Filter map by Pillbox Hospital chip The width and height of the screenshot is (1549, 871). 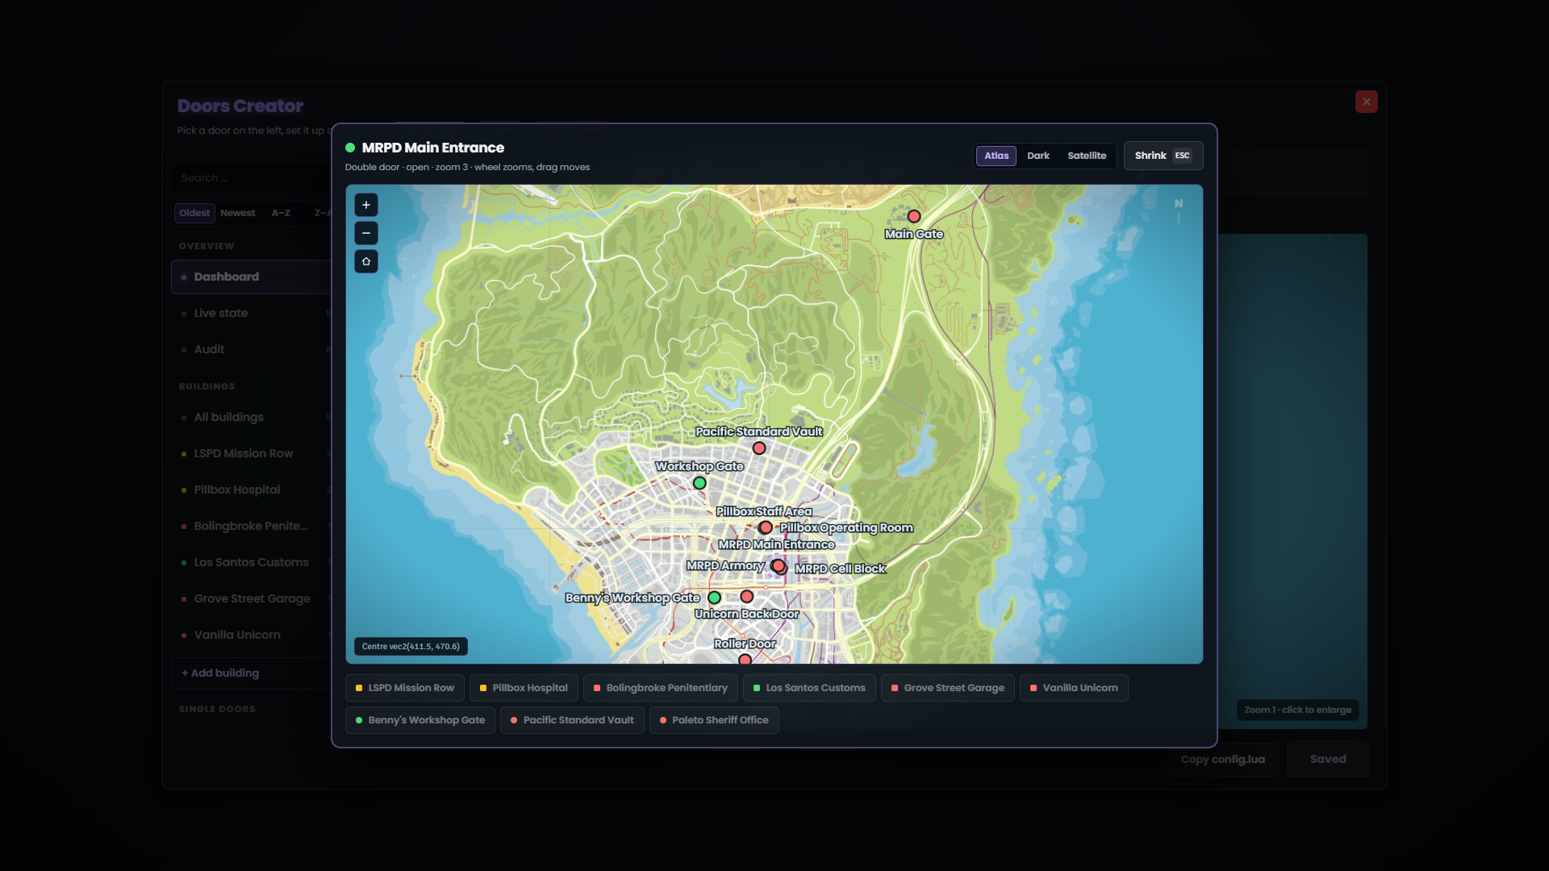tap(524, 688)
